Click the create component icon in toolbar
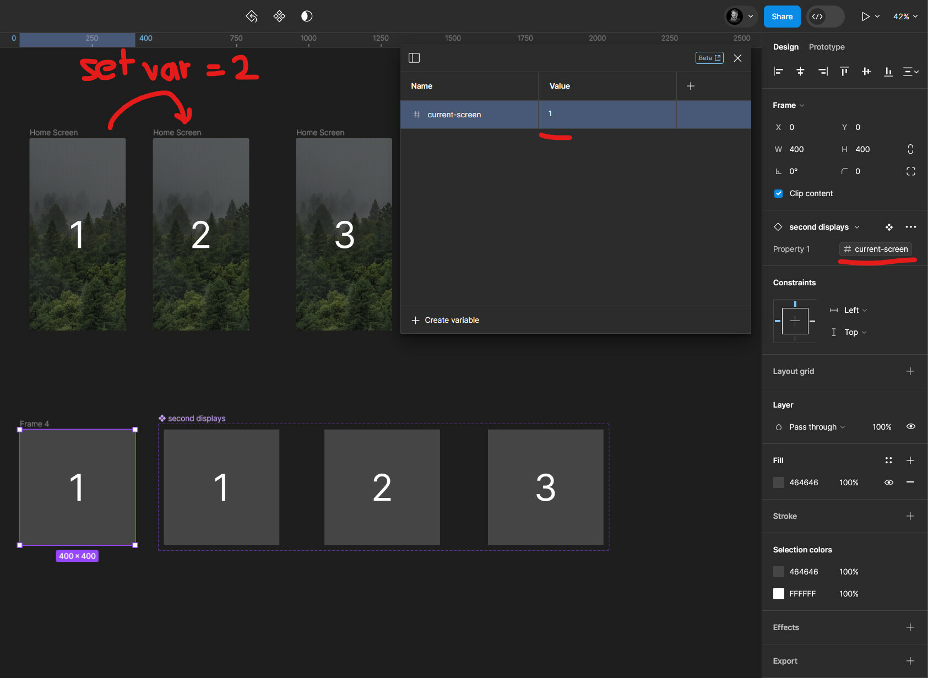Viewport: 928px width, 678px height. (x=279, y=17)
